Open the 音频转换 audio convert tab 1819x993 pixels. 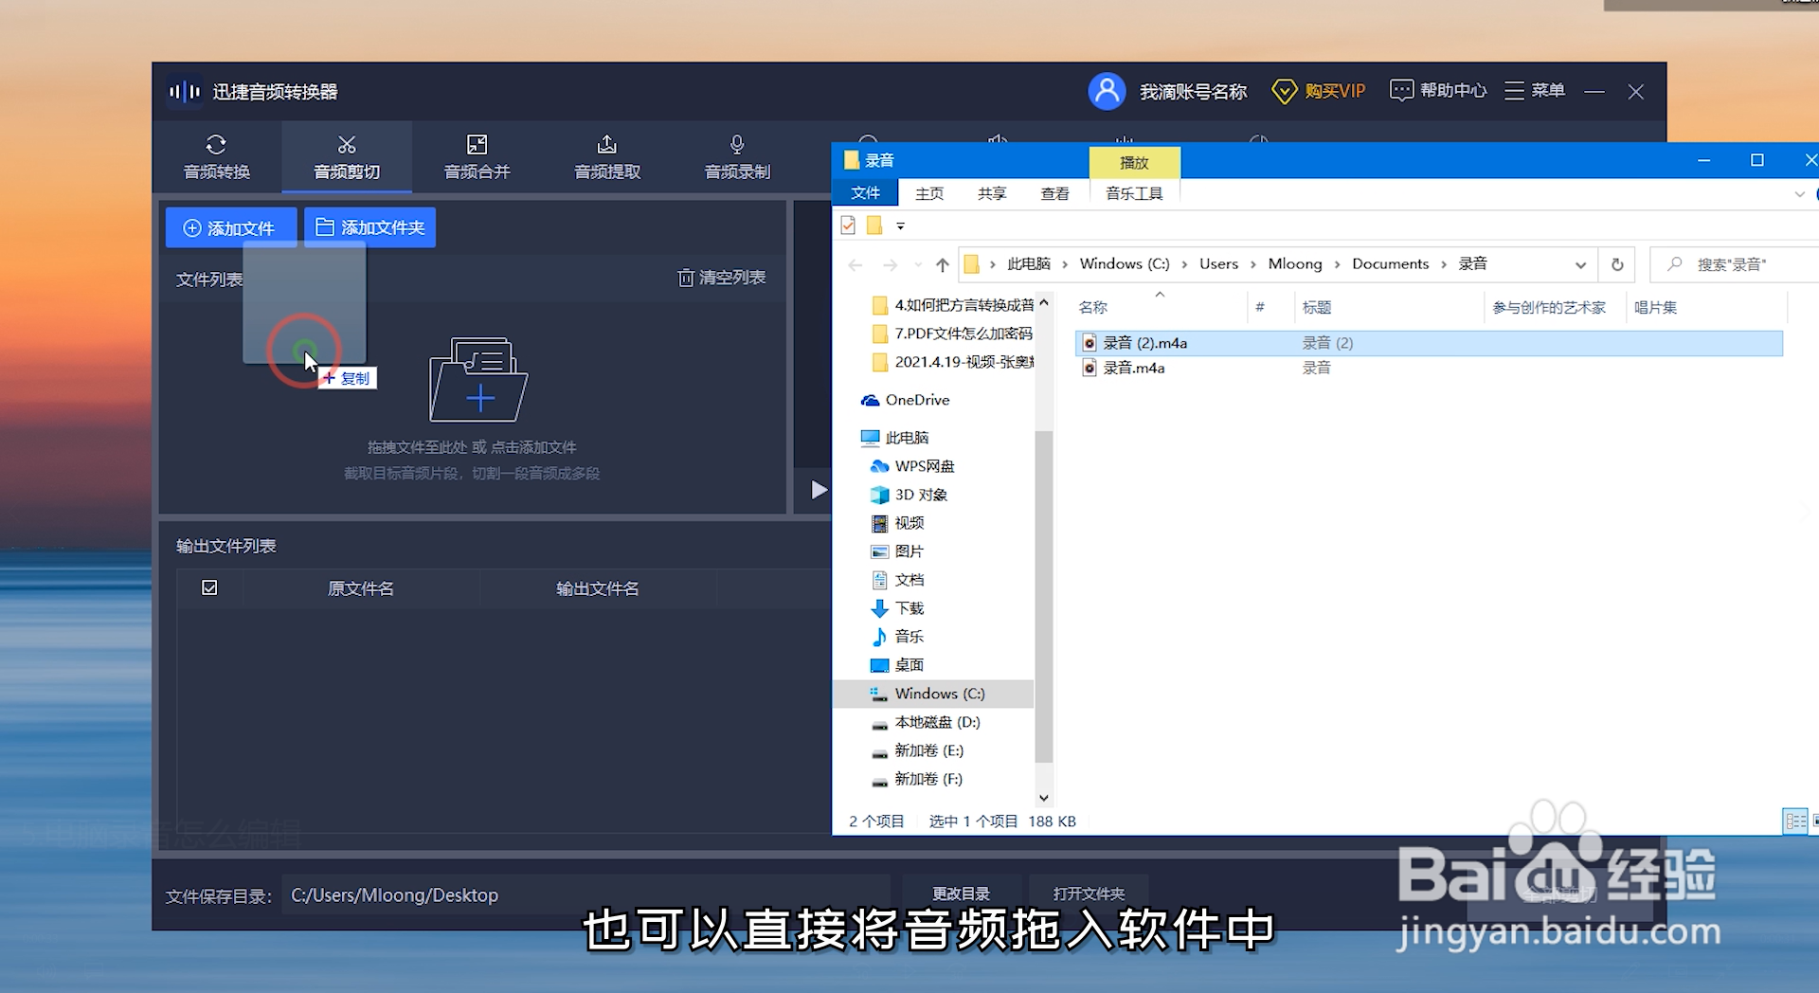coord(216,157)
